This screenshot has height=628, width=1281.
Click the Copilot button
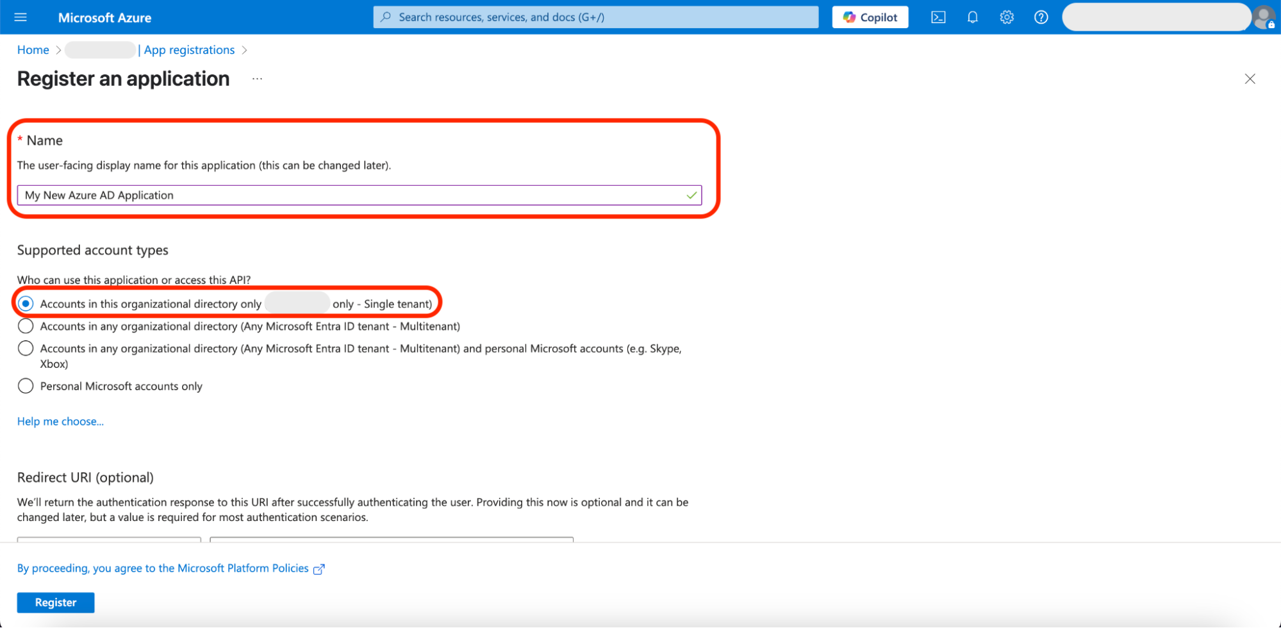pyautogui.click(x=870, y=17)
